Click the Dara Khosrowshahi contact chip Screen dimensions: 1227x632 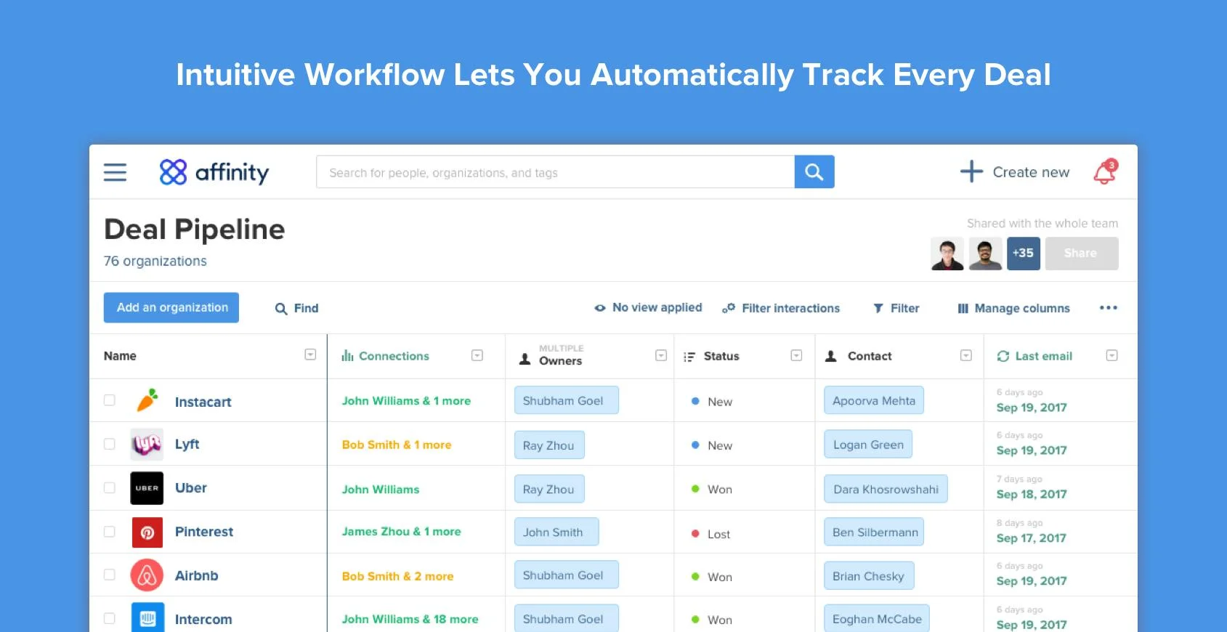[886, 489]
